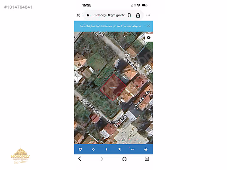This screenshot has height=170, width=227.
Task: Click Asmalık 1. Sk. label on right
Action: tap(142, 99)
